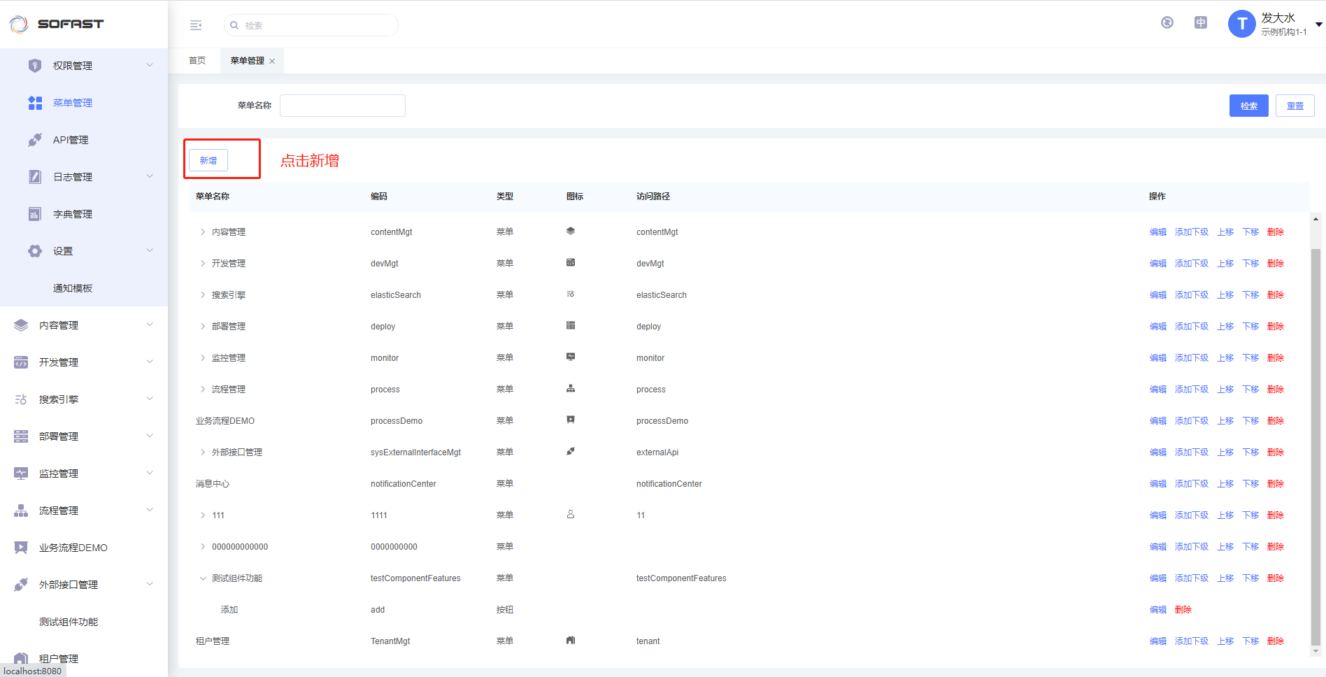This screenshot has height=677, width=1326.
Task: Click 删除 link for 租户管理 row
Action: point(1275,641)
